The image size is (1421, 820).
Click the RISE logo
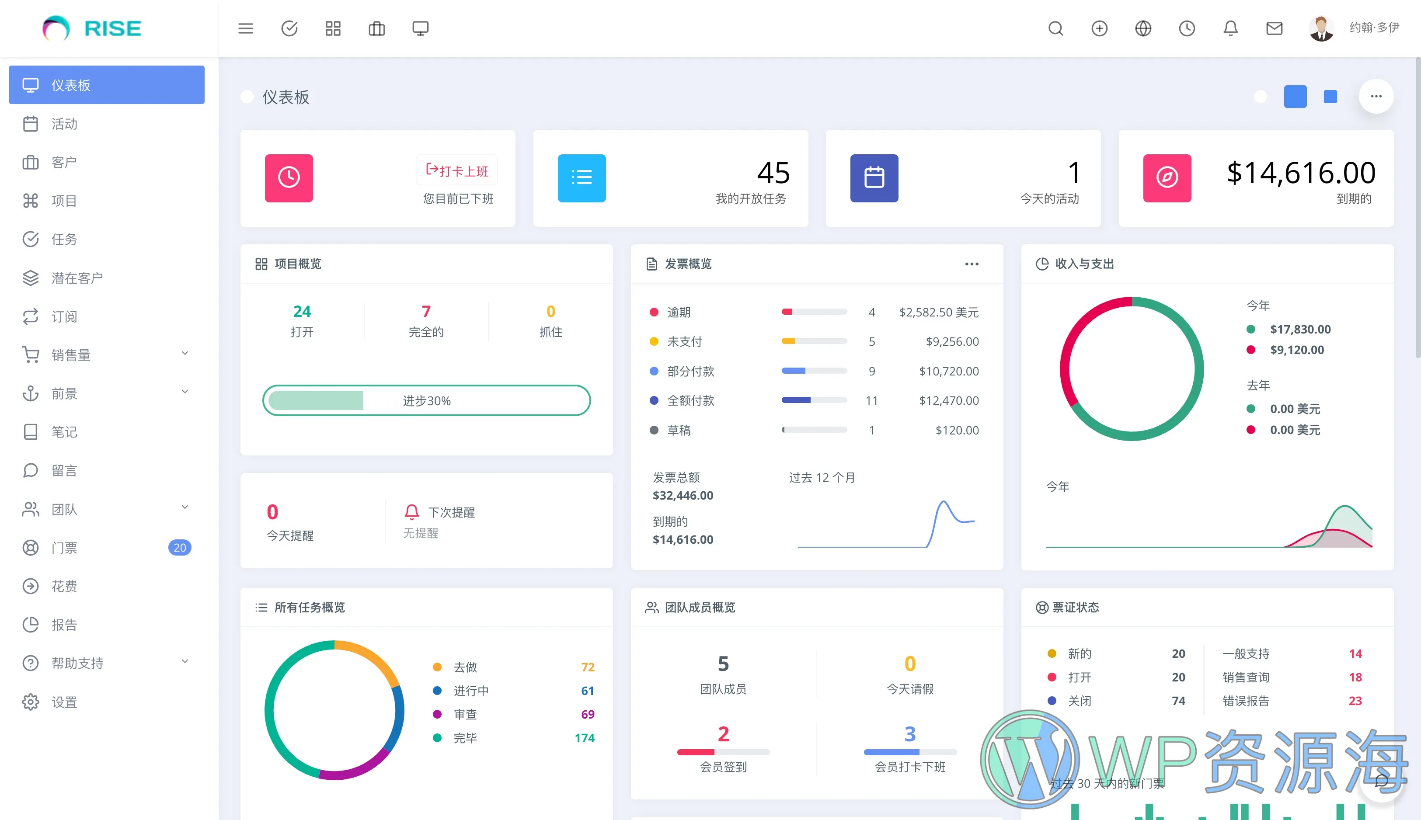pos(92,28)
